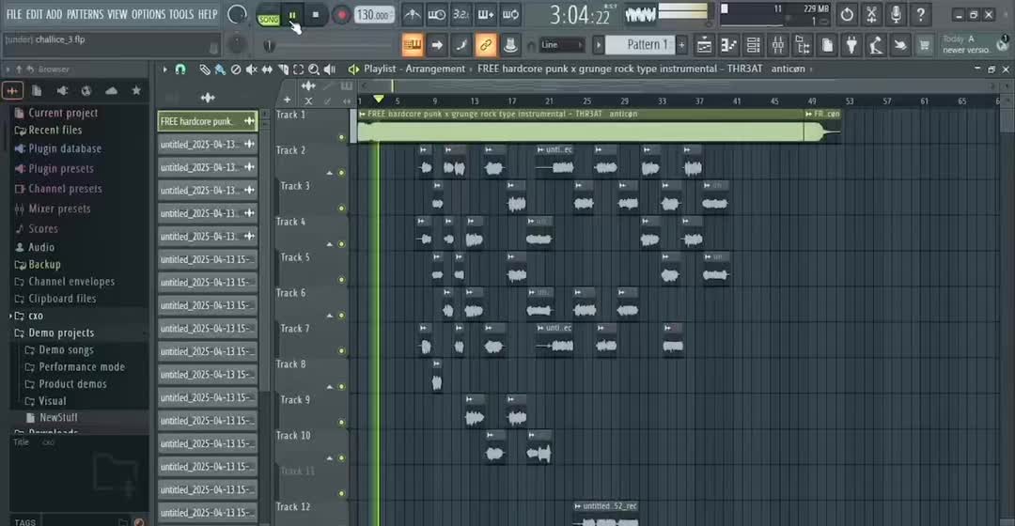1015x526 pixels.
Task: Toggle typing keyboard to piano icon
Action: pos(413,45)
